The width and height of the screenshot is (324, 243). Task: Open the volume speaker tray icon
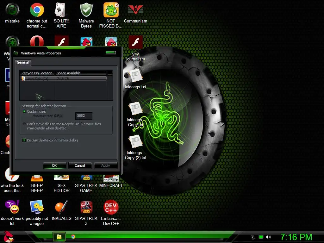tap(269, 237)
